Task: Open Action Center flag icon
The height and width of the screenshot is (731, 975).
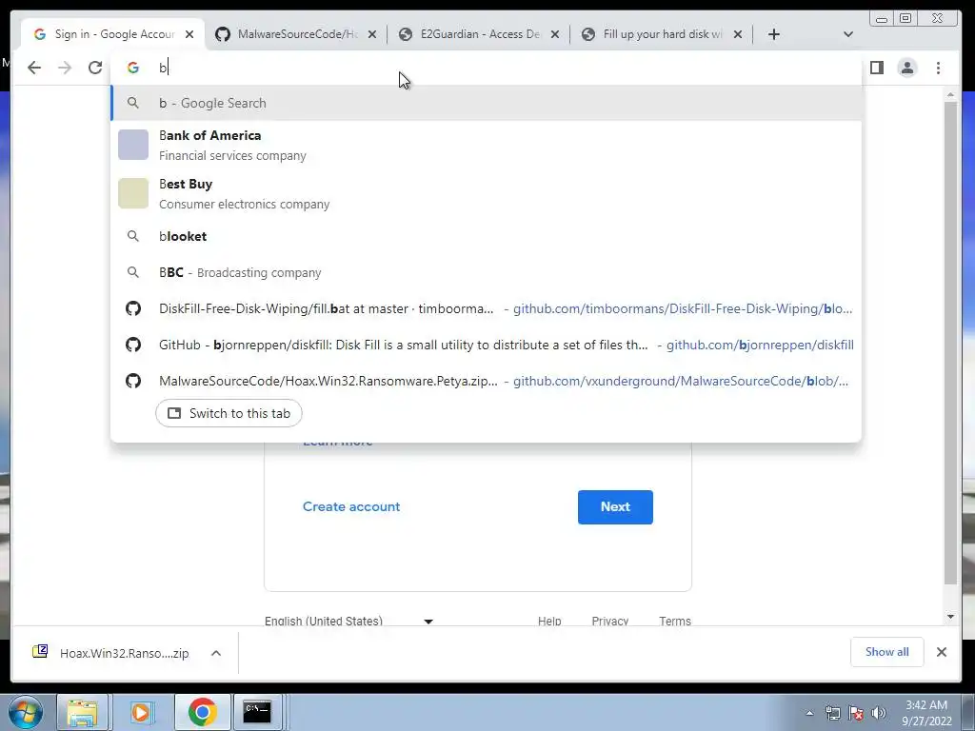Action: point(856,714)
